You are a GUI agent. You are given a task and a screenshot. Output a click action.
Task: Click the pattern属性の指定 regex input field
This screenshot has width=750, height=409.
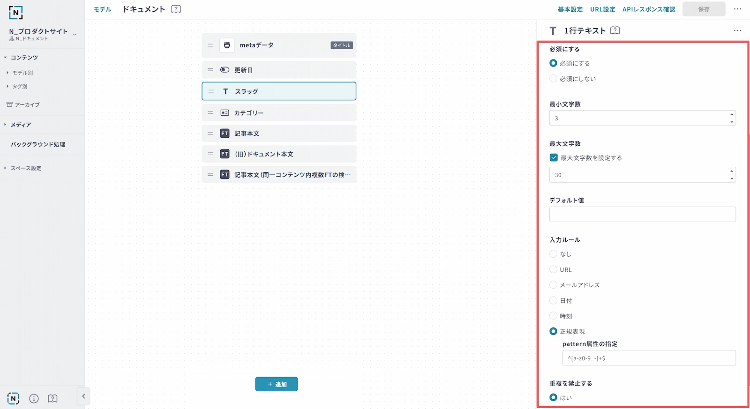click(649, 358)
